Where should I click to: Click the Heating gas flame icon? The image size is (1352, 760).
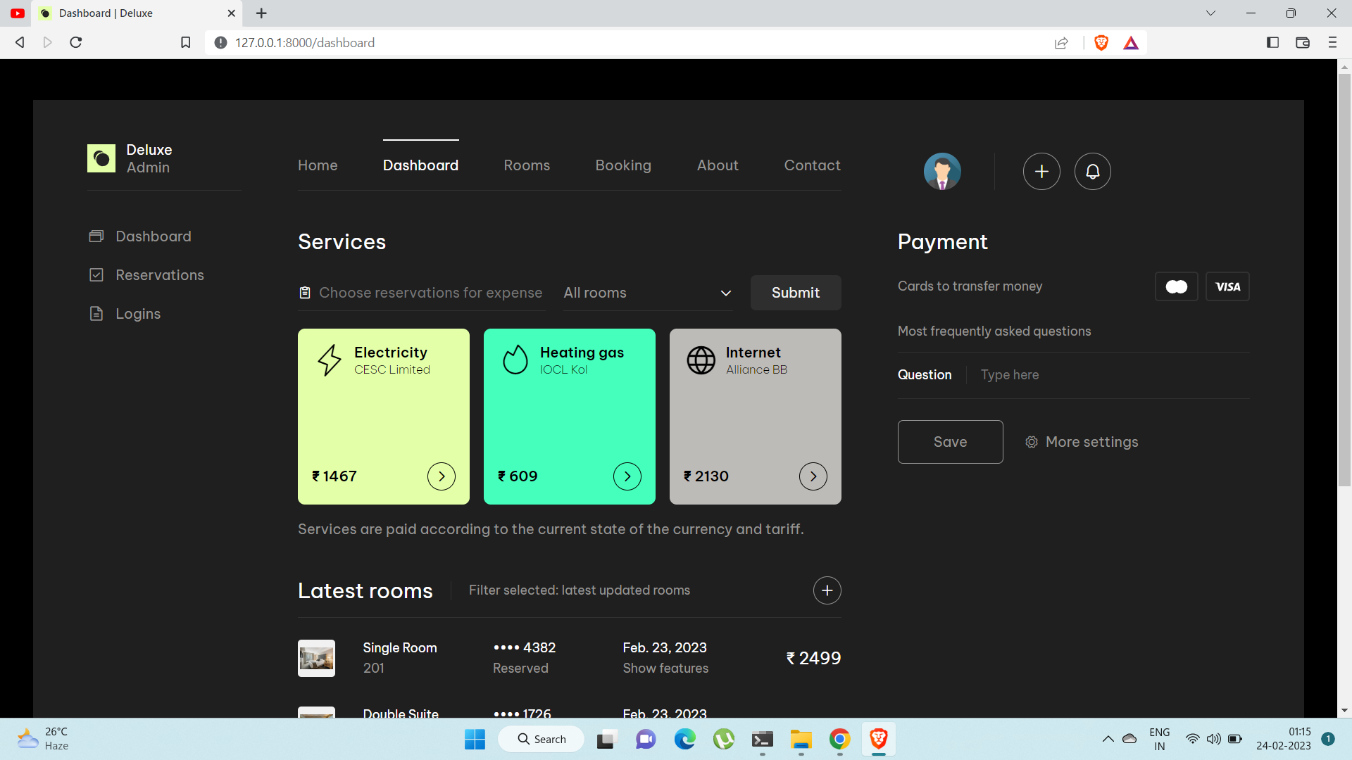tap(515, 360)
